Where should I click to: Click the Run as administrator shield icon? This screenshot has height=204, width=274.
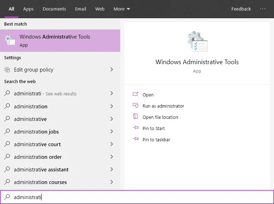136,106
